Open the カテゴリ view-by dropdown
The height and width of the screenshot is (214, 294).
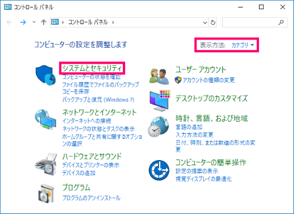pyautogui.click(x=242, y=45)
